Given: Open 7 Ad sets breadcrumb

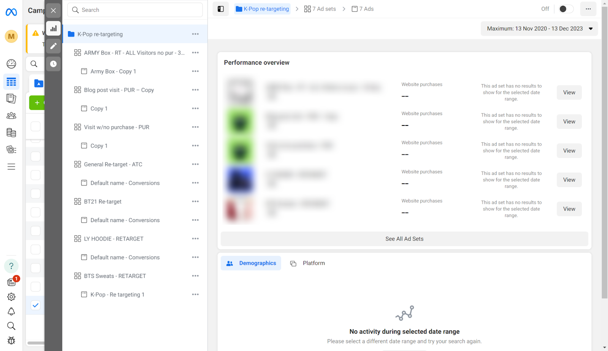Looking at the screenshot, I should [320, 9].
